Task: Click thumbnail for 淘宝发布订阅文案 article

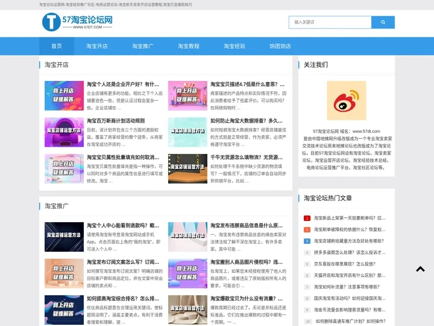Action: [64, 273]
